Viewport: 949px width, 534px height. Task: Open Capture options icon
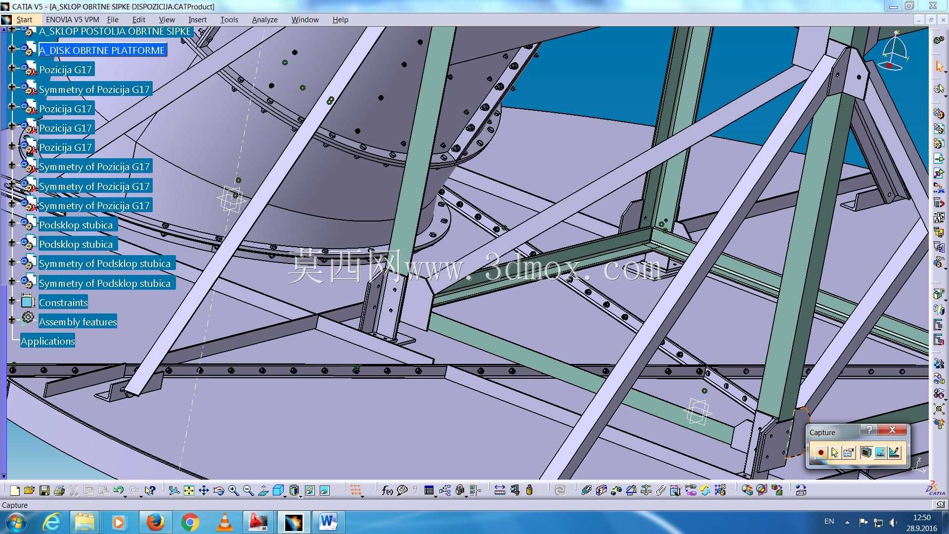point(849,452)
